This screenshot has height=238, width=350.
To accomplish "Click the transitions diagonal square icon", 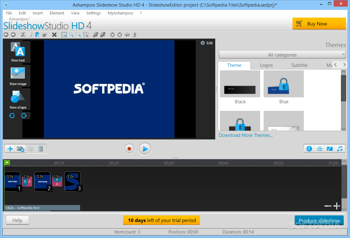I will tap(330, 149).
